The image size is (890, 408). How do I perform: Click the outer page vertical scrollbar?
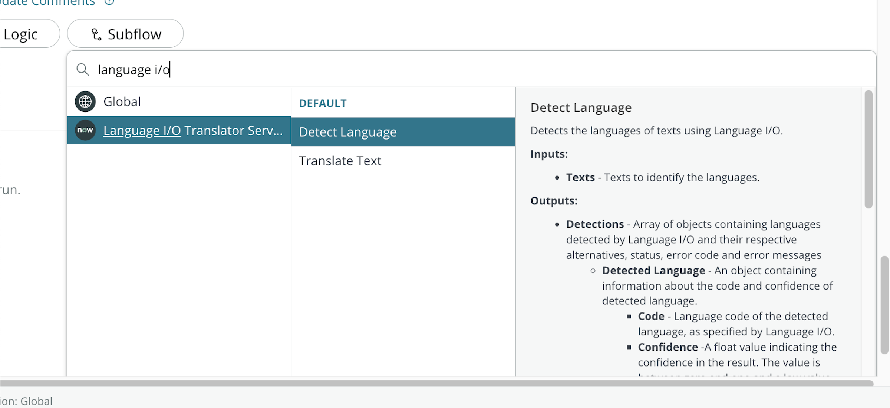tap(884, 304)
